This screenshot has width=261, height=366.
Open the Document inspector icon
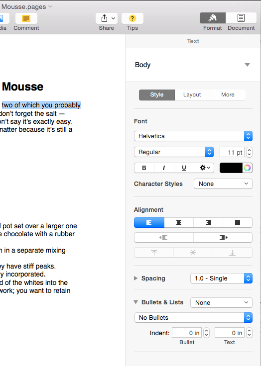coord(241,18)
